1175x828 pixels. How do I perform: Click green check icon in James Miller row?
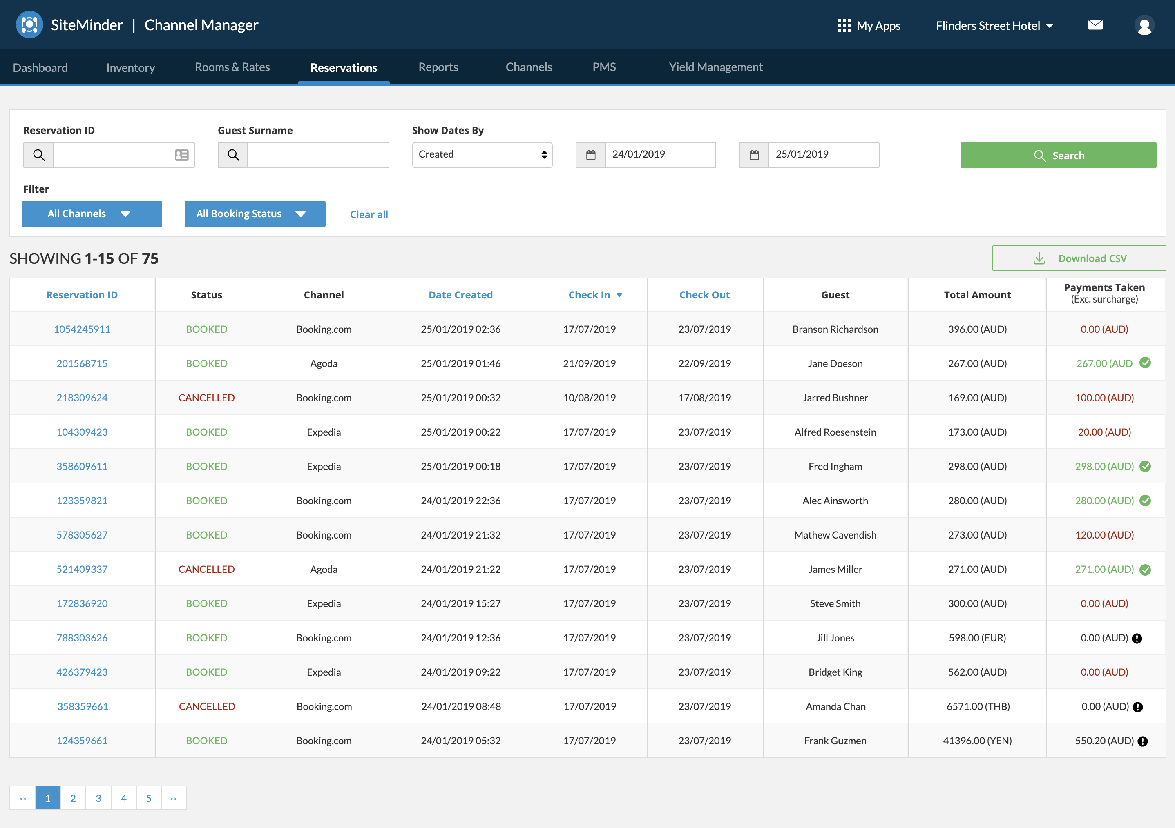1145,570
